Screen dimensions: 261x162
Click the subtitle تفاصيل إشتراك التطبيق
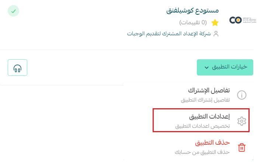click(x=205, y=100)
